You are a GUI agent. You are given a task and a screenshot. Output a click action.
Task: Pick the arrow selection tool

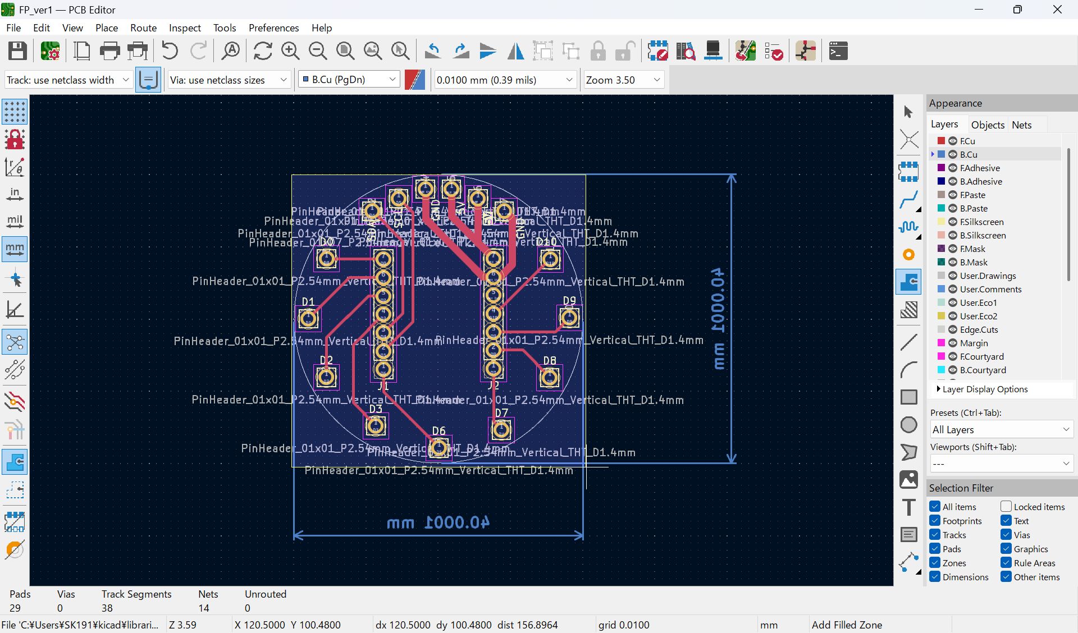pyautogui.click(x=908, y=112)
